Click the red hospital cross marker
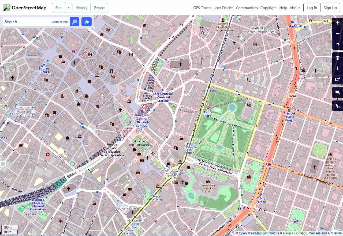343x236 pixels. (48, 154)
